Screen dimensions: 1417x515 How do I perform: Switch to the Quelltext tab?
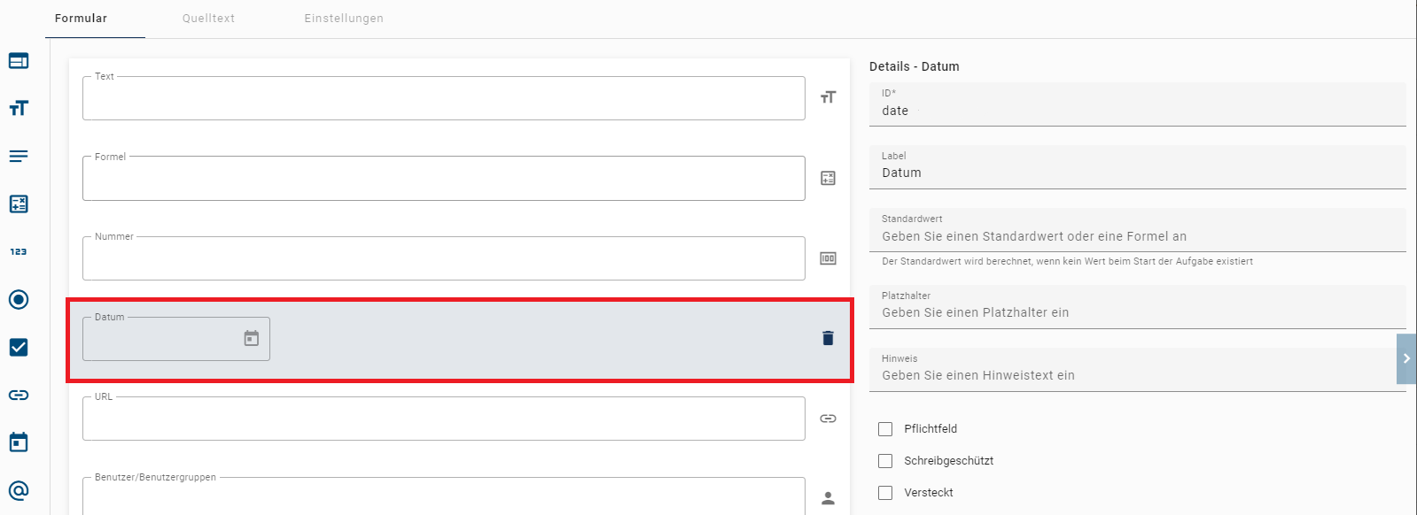208,19
